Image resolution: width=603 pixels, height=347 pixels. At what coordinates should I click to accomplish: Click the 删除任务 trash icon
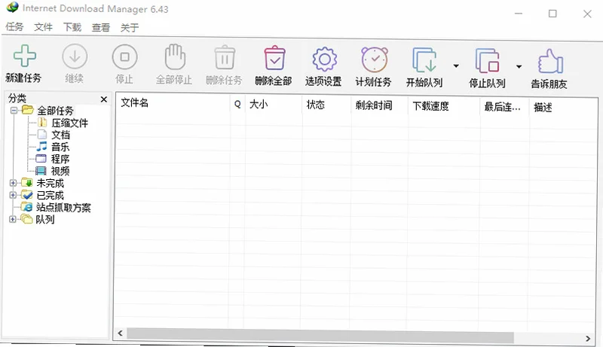pyautogui.click(x=225, y=59)
